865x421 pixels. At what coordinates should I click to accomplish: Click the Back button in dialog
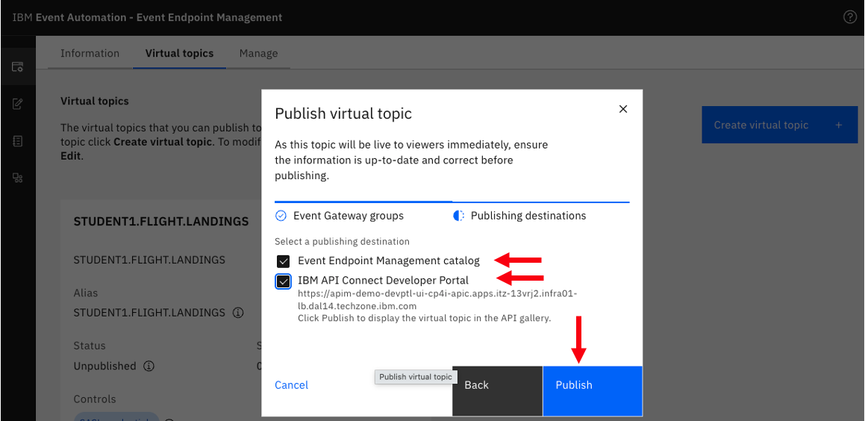(x=498, y=390)
